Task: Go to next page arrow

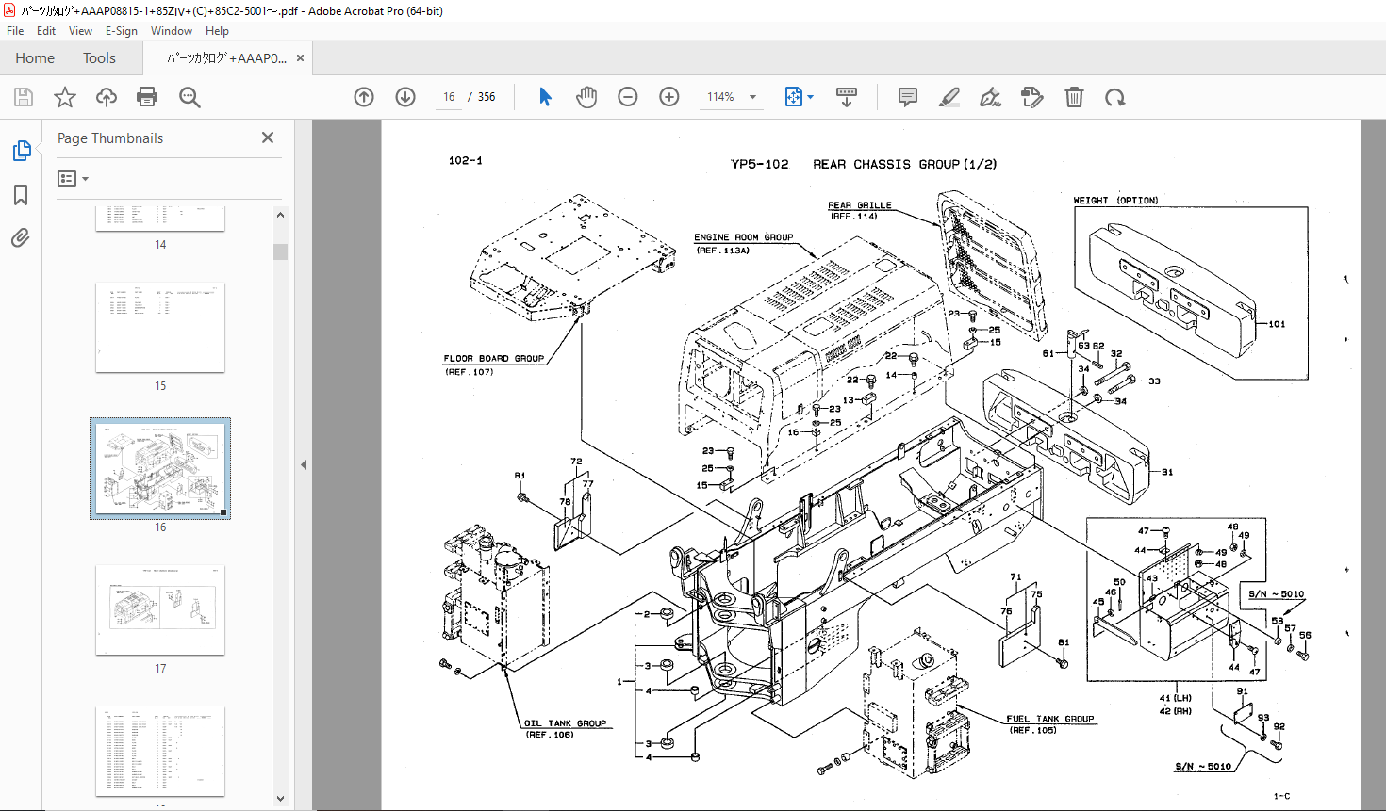Action: (x=405, y=97)
